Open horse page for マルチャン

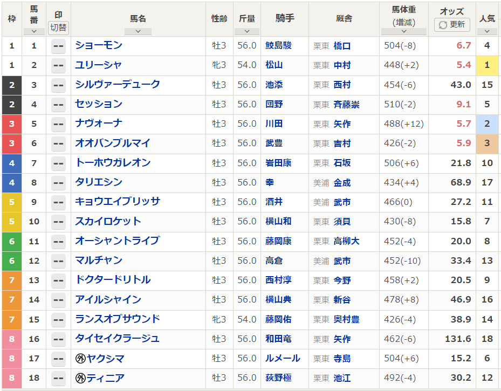pyautogui.click(x=99, y=260)
